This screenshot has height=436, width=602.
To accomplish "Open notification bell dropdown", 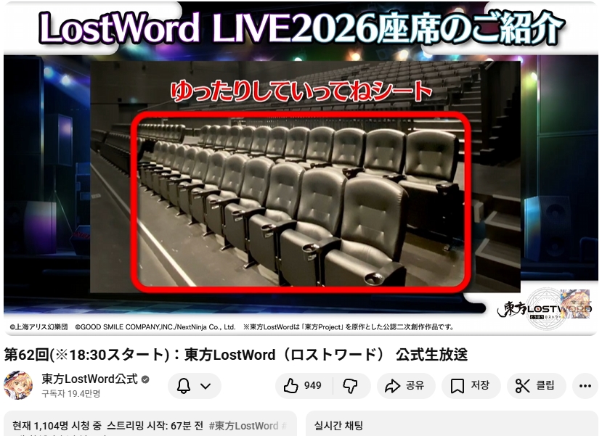I will point(195,386).
